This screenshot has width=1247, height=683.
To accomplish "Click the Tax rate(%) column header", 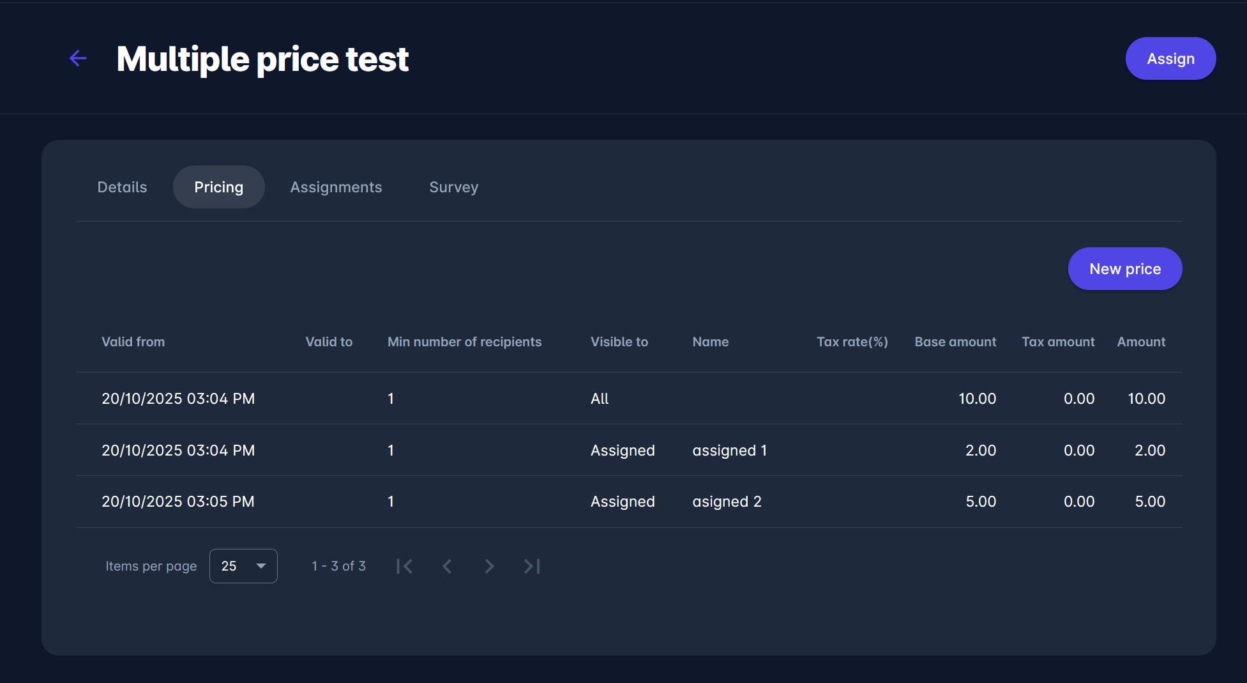I will point(852,342).
